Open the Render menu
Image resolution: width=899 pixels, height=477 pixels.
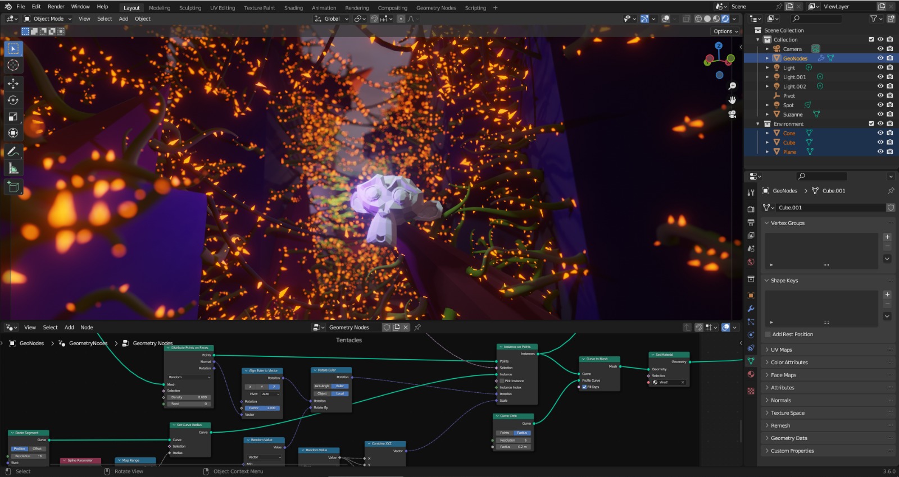(56, 7)
